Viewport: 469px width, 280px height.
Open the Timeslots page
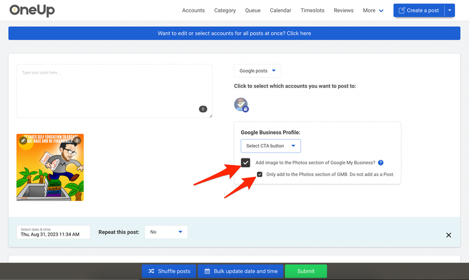(312, 11)
